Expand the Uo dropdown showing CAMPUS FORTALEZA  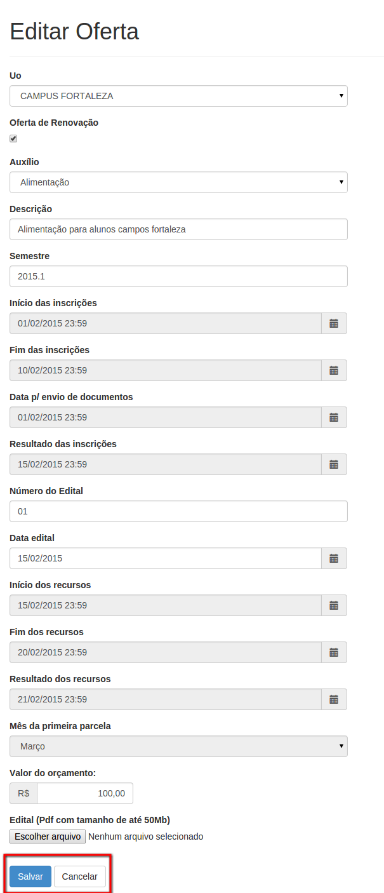tap(178, 96)
